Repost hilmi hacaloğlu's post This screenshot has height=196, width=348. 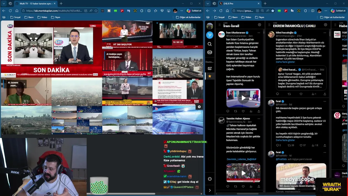(289, 94)
